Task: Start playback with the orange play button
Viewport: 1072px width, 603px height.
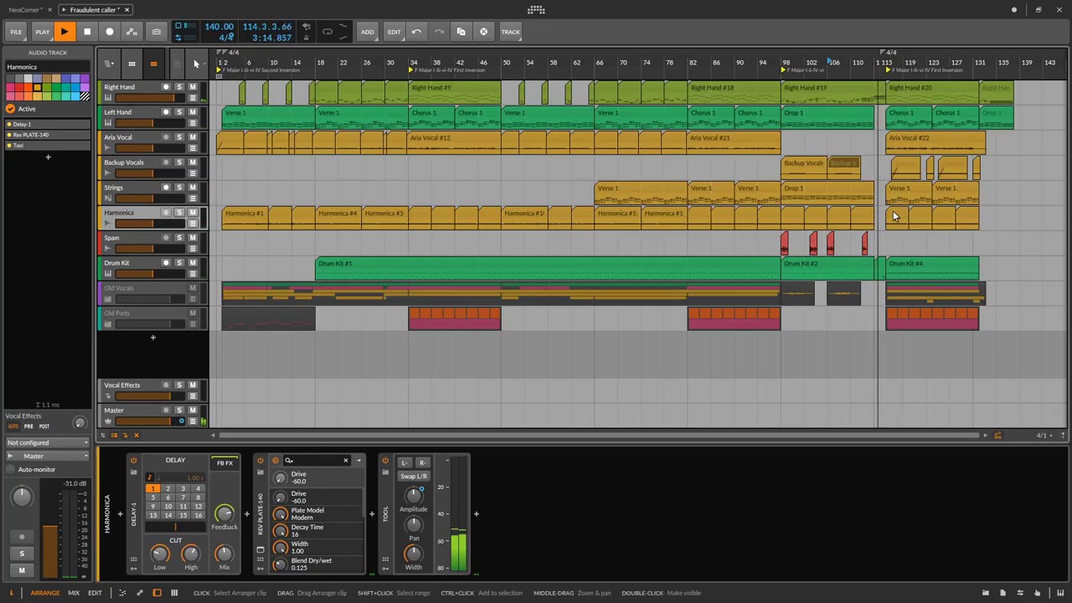Action: coord(64,32)
